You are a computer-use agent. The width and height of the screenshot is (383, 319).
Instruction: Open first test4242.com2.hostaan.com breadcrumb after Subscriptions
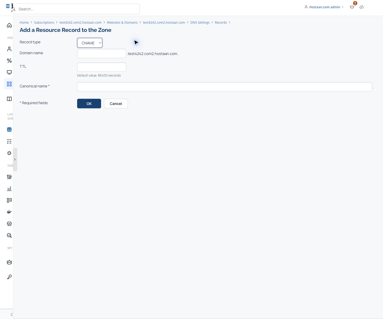point(81,23)
